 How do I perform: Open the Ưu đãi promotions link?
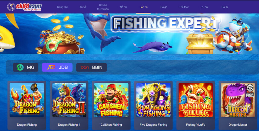(204, 7)
